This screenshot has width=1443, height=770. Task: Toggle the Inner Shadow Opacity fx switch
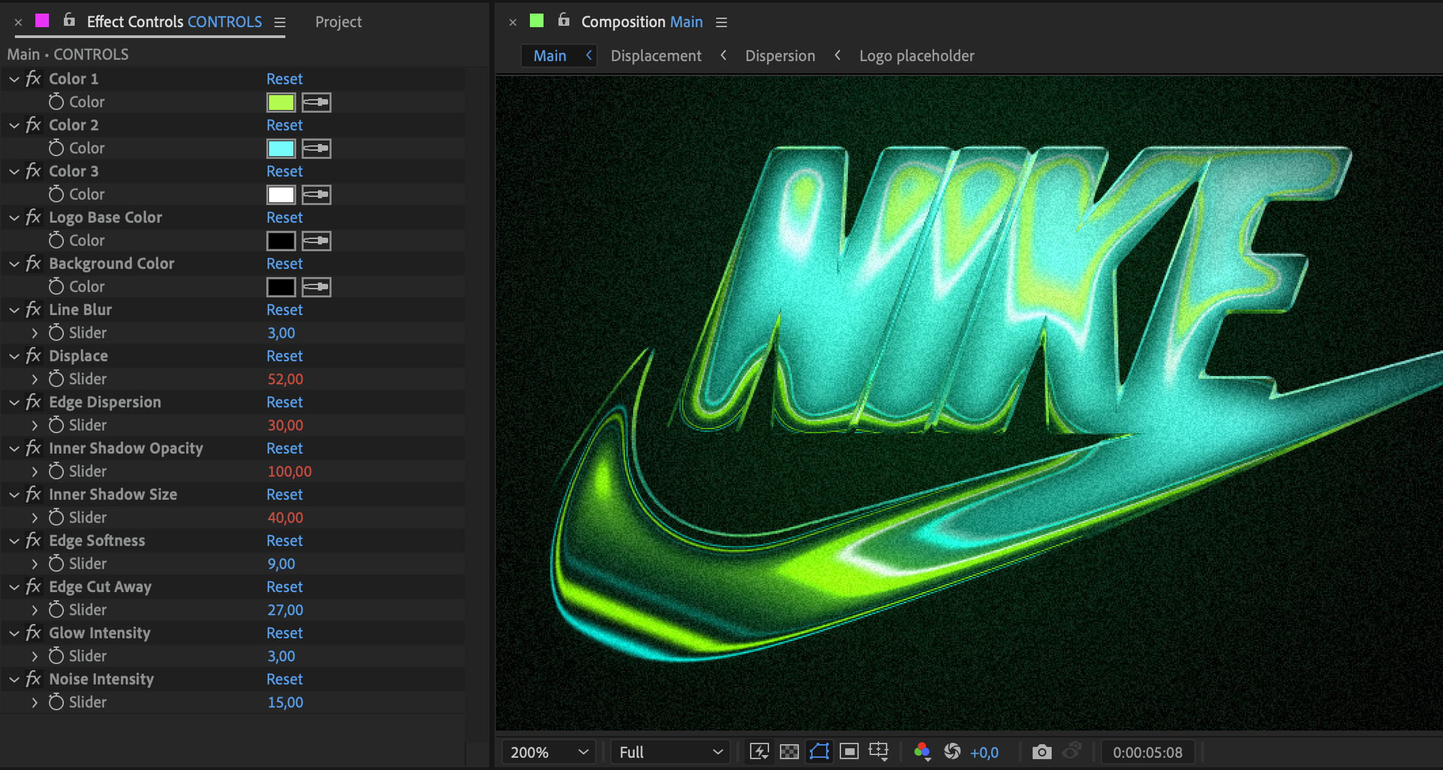[x=33, y=448]
